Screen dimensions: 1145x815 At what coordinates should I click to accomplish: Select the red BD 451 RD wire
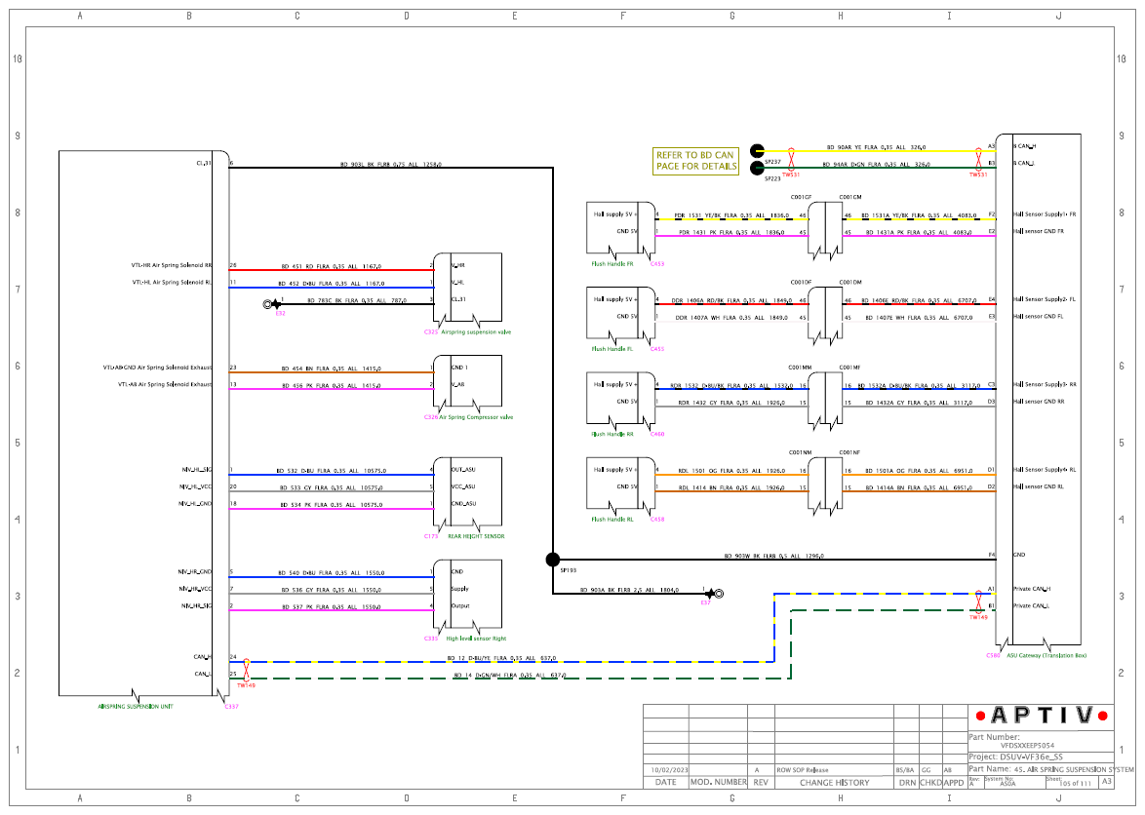click(x=331, y=269)
